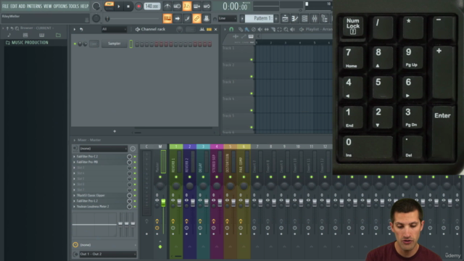Image resolution: width=464 pixels, height=261 pixels.
Task: Click the Play transport button
Action: point(119,7)
